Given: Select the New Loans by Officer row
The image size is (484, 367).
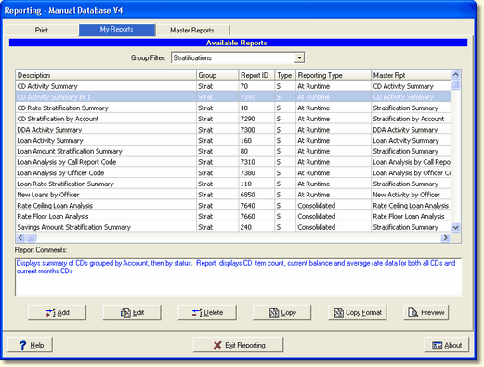Looking at the screenshot, I should point(233,195).
